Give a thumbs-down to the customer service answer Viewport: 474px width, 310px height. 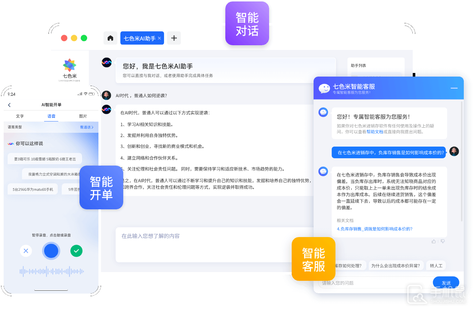tap(442, 241)
